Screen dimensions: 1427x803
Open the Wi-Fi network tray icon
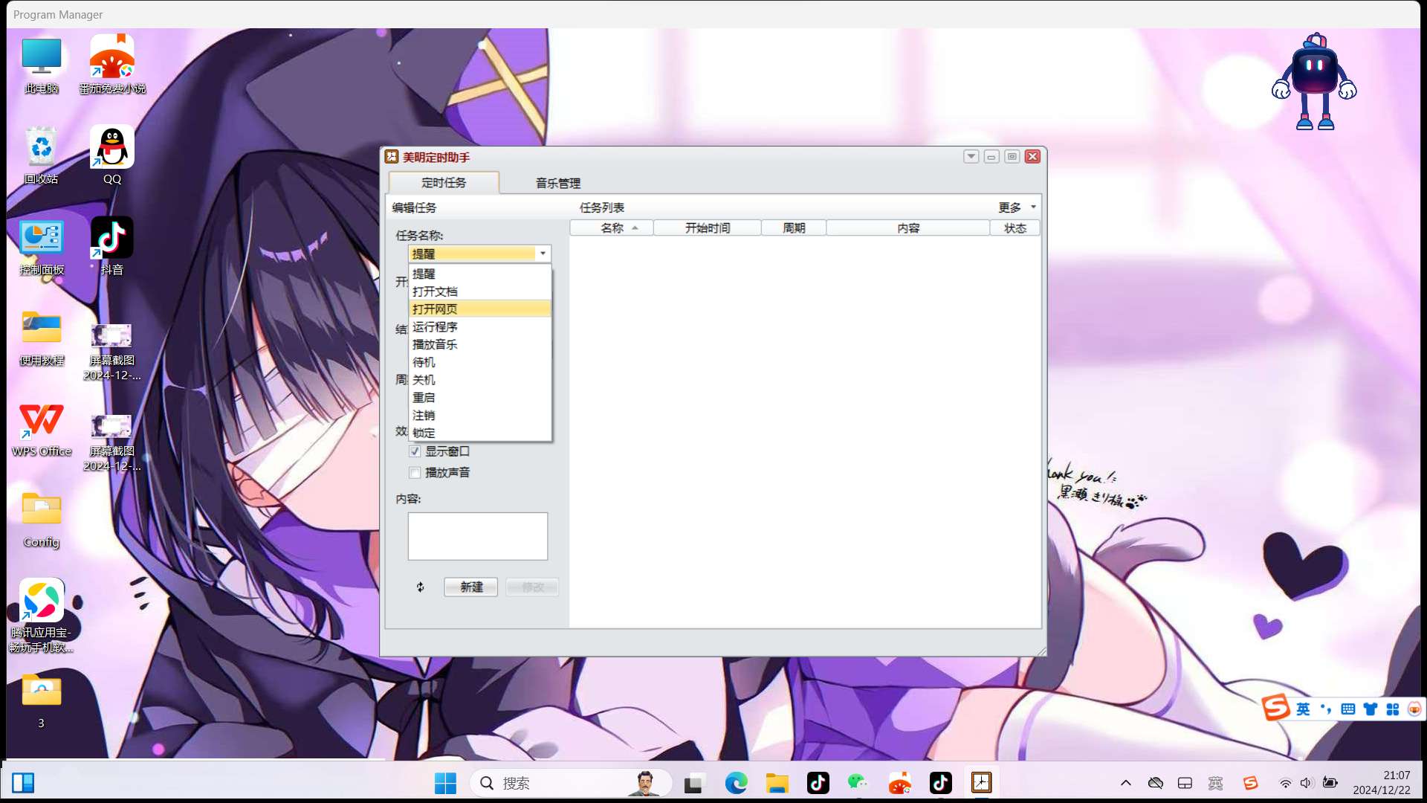pyautogui.click(x=1286, y=783)
